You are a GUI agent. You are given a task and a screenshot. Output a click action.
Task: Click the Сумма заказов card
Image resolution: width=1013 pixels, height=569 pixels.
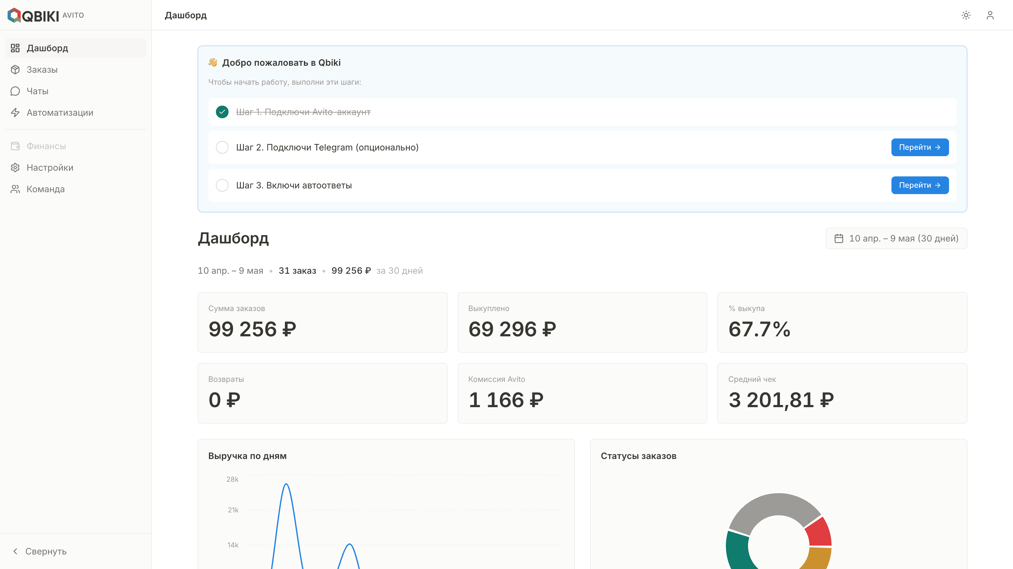[x=323, y=322]
